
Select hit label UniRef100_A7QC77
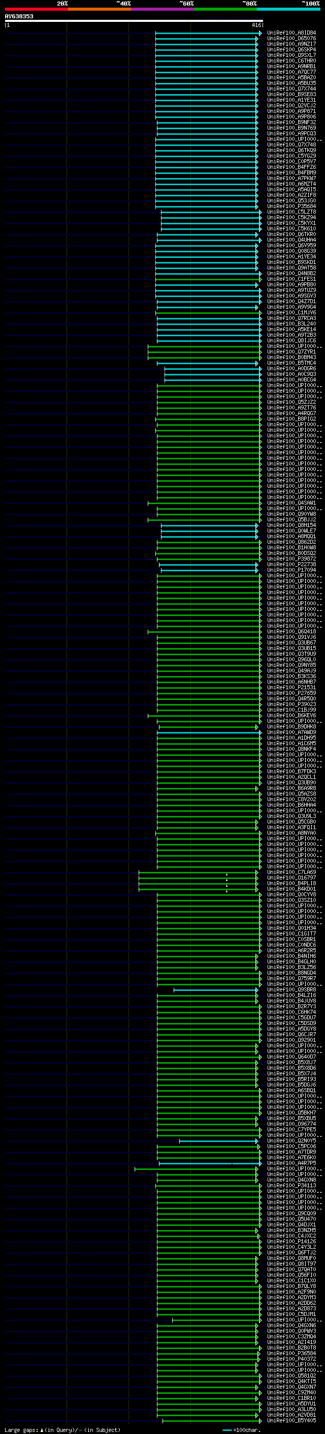click(291, 72)
